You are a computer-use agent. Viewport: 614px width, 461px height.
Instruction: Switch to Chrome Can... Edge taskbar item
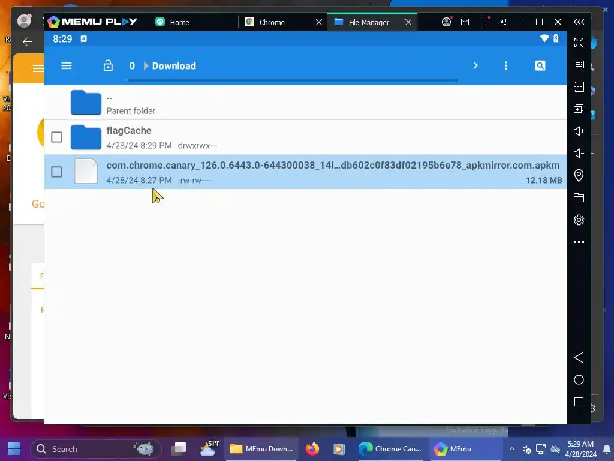(x=390, y=449)
